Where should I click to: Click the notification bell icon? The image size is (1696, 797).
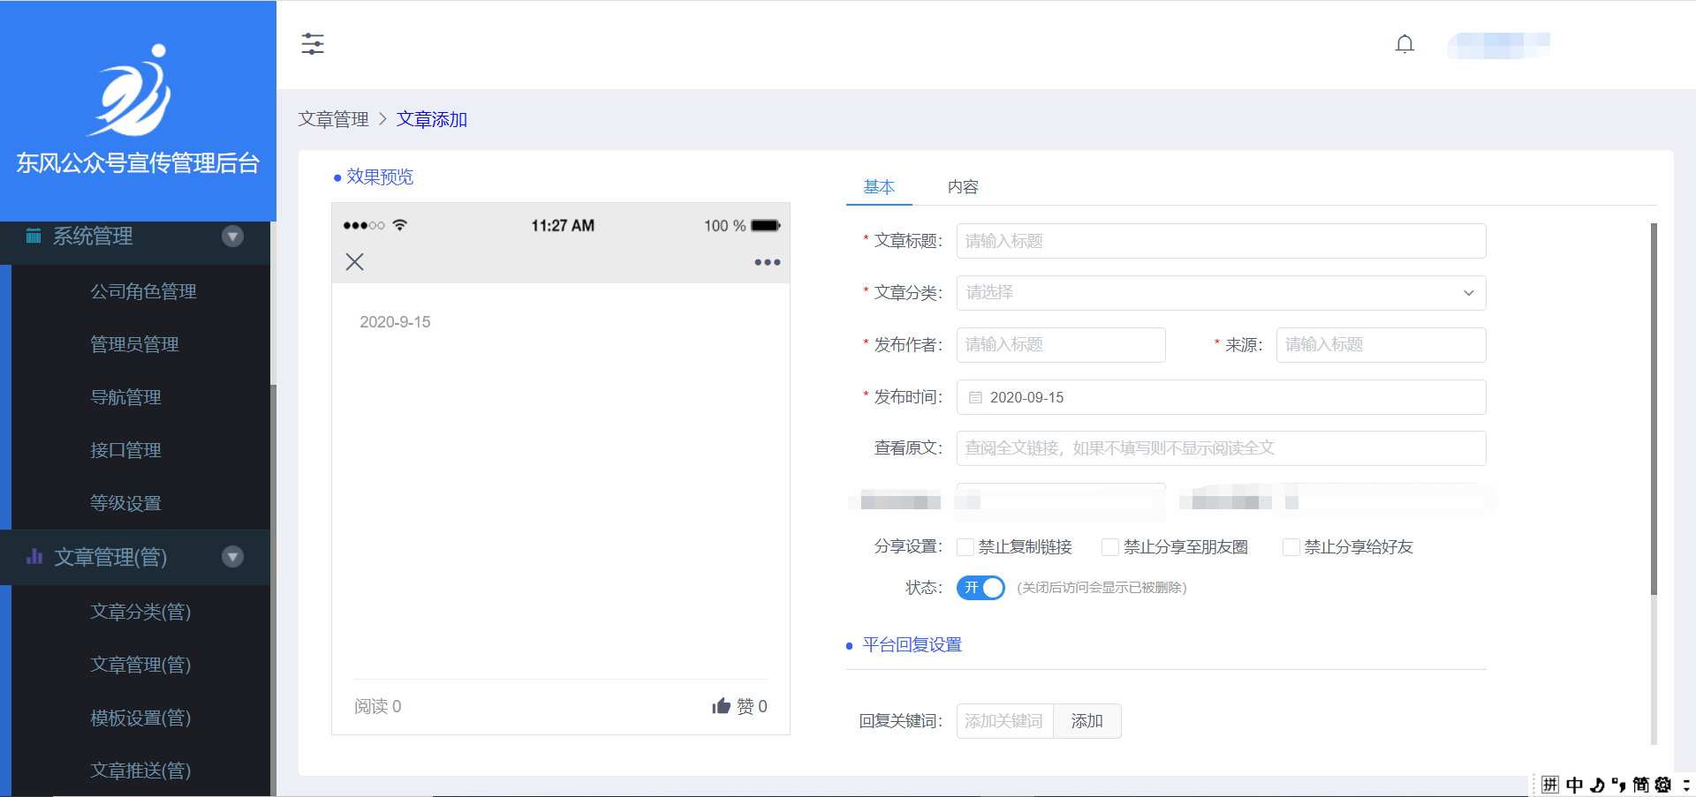(x=1404, y=44)
